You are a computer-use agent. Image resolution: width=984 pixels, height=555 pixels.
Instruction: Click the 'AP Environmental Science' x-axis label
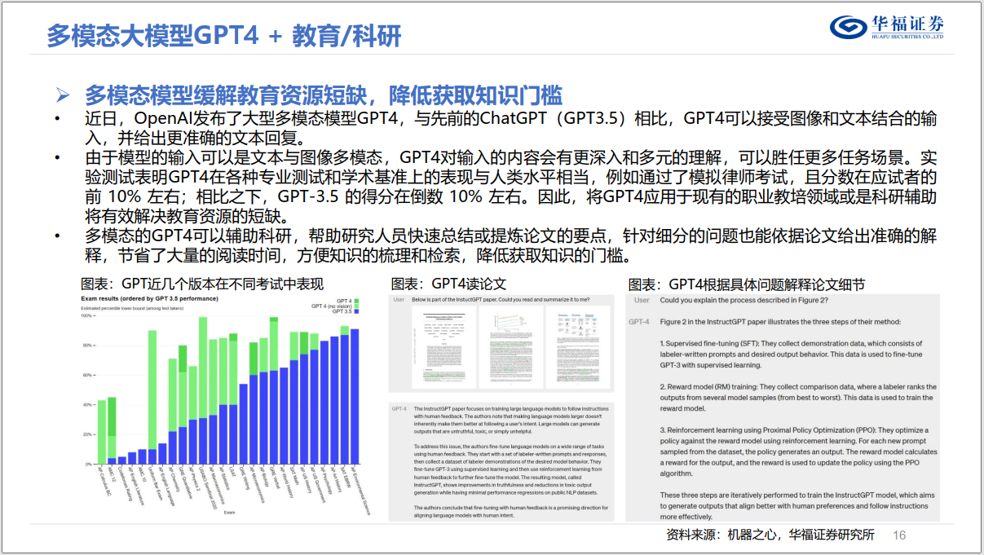(360, 490)
